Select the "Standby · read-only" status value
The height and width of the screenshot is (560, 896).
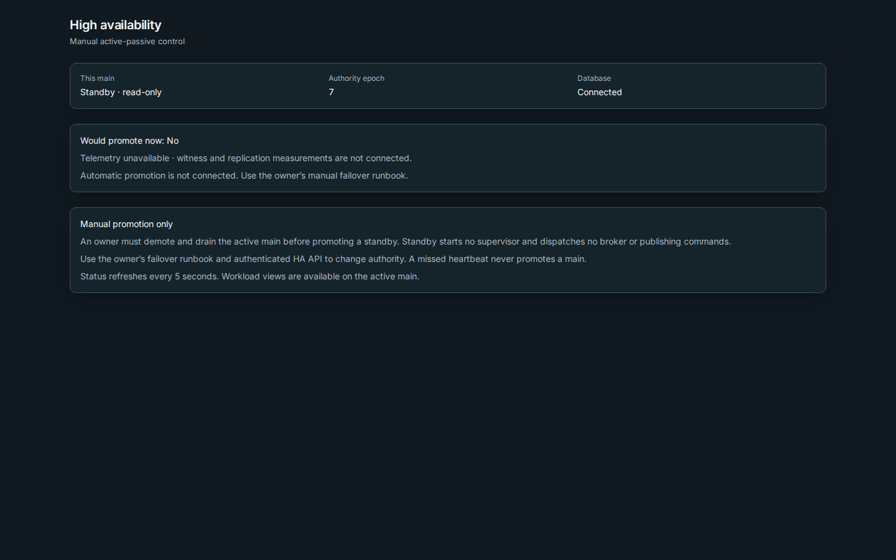click(x=121, y=92)
